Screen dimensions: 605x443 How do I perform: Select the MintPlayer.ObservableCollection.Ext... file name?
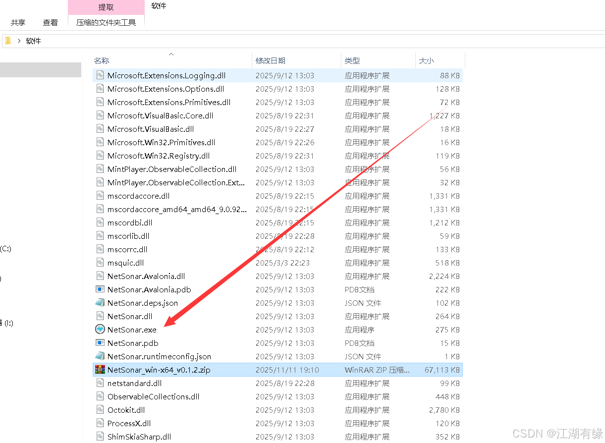point(176,182)
